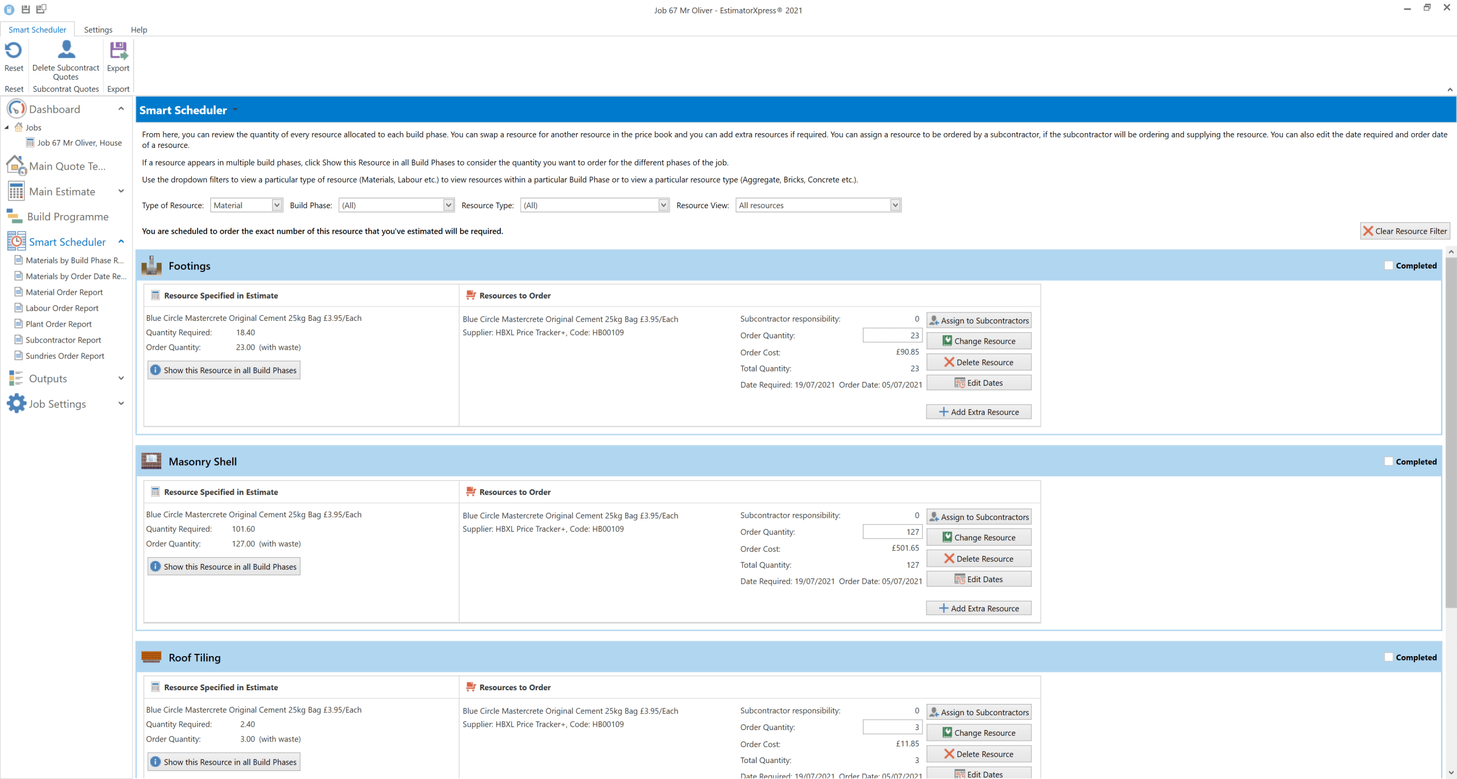The width and height of the screenshot is (1457, 779).
Task: Open the Main Estimate sidebar icon
Action: (x=16, y=191)
